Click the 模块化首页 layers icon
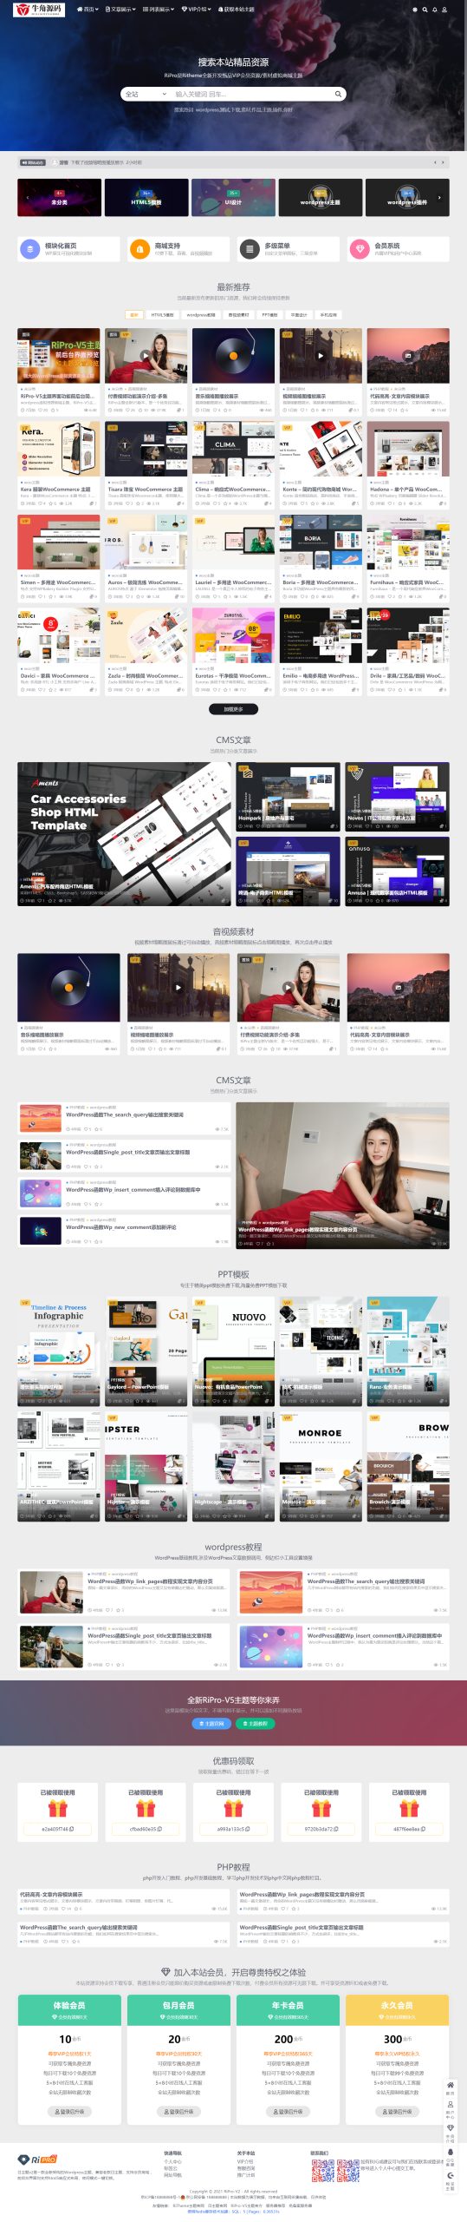This screenshot has width=467, height=2222. click(30, 249)
